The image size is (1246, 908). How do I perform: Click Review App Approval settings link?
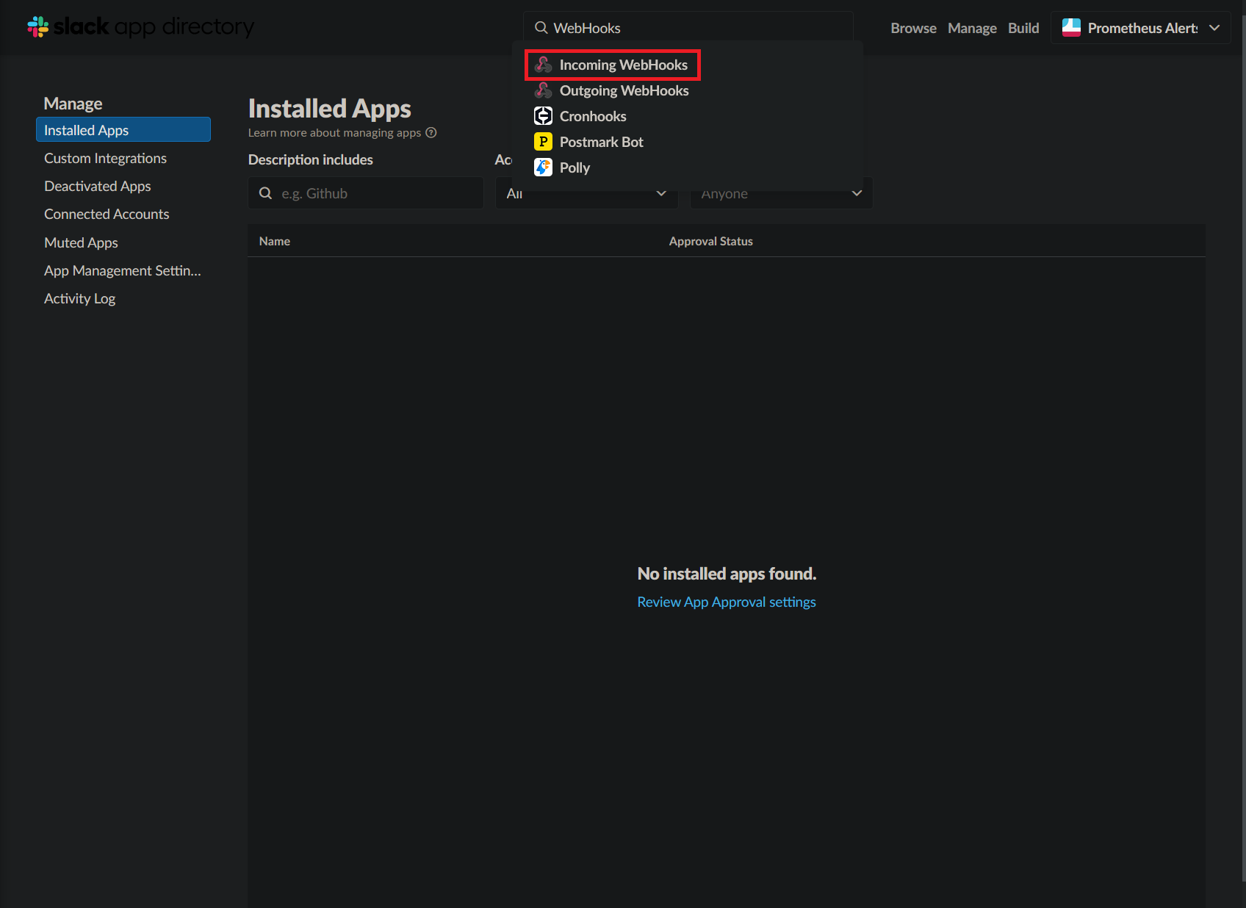(727, 602)
